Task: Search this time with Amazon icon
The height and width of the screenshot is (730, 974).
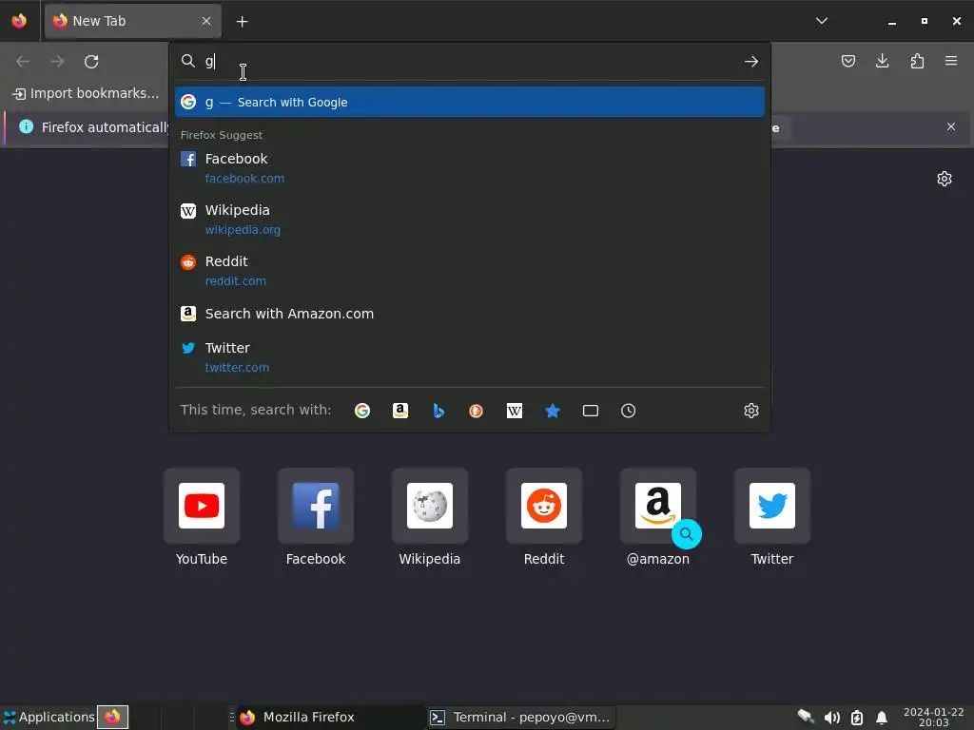Action: (x=400, y=411)
